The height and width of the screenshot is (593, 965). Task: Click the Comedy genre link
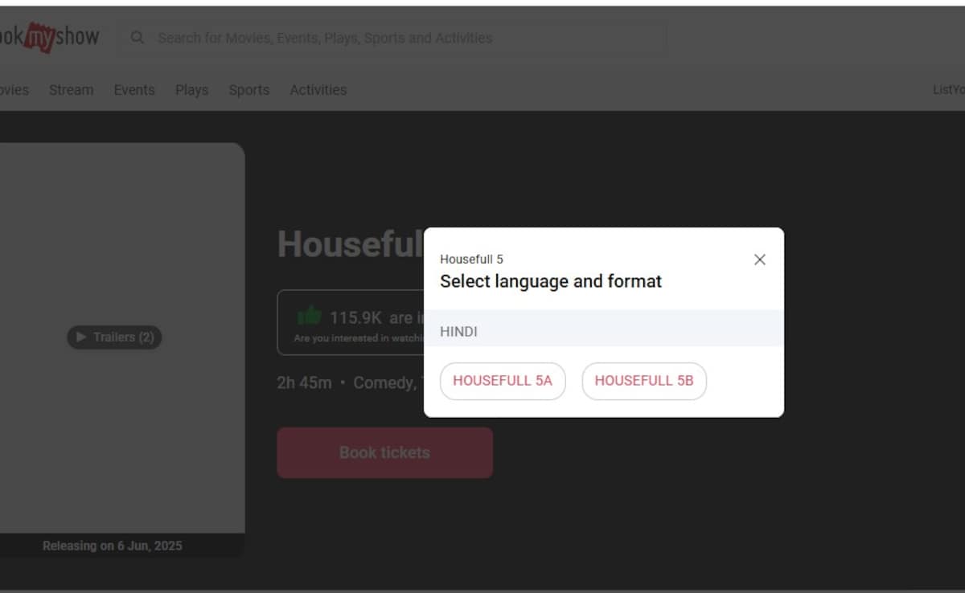pyautogui.click(x=383, y=383)
